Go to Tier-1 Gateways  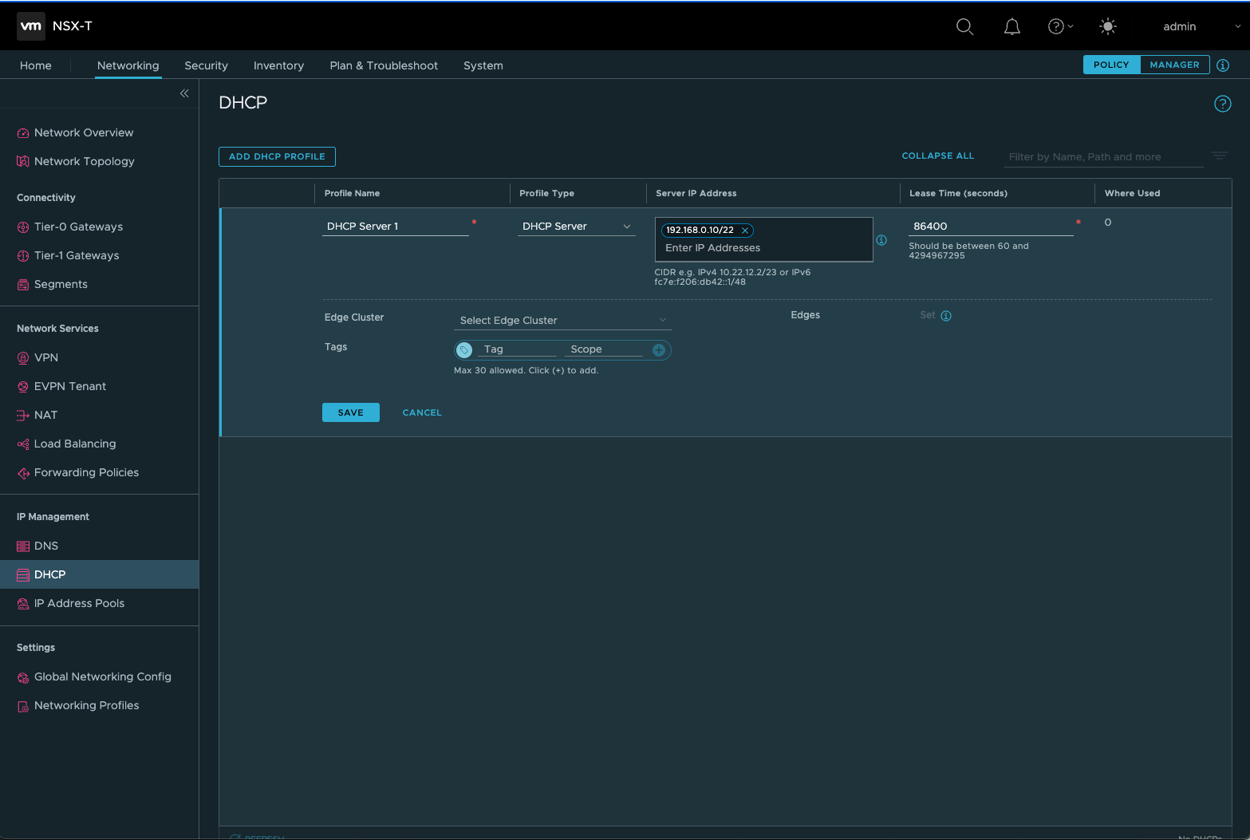(77, 255)
